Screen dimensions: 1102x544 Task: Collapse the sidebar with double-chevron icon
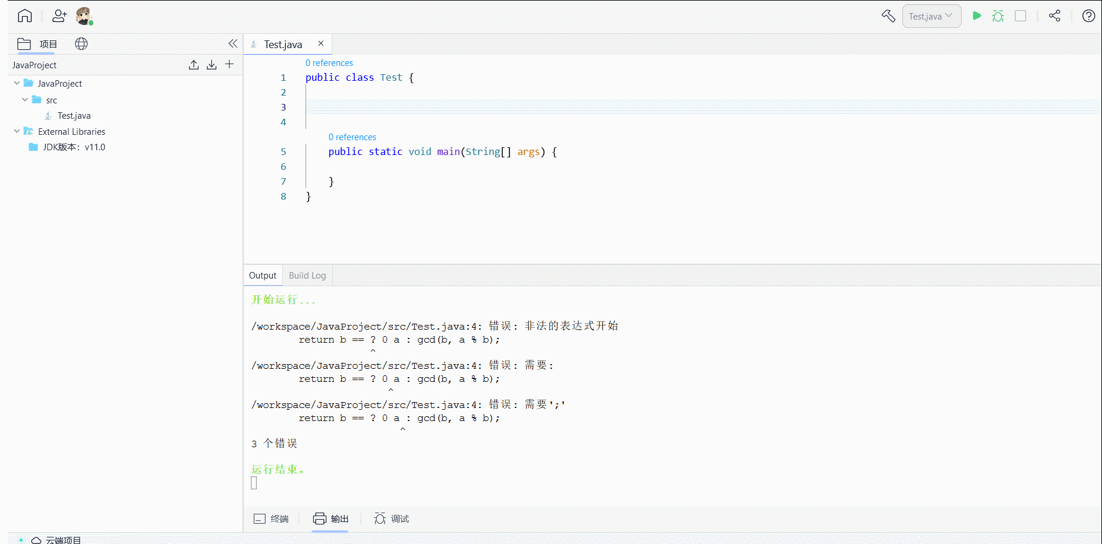233,43
